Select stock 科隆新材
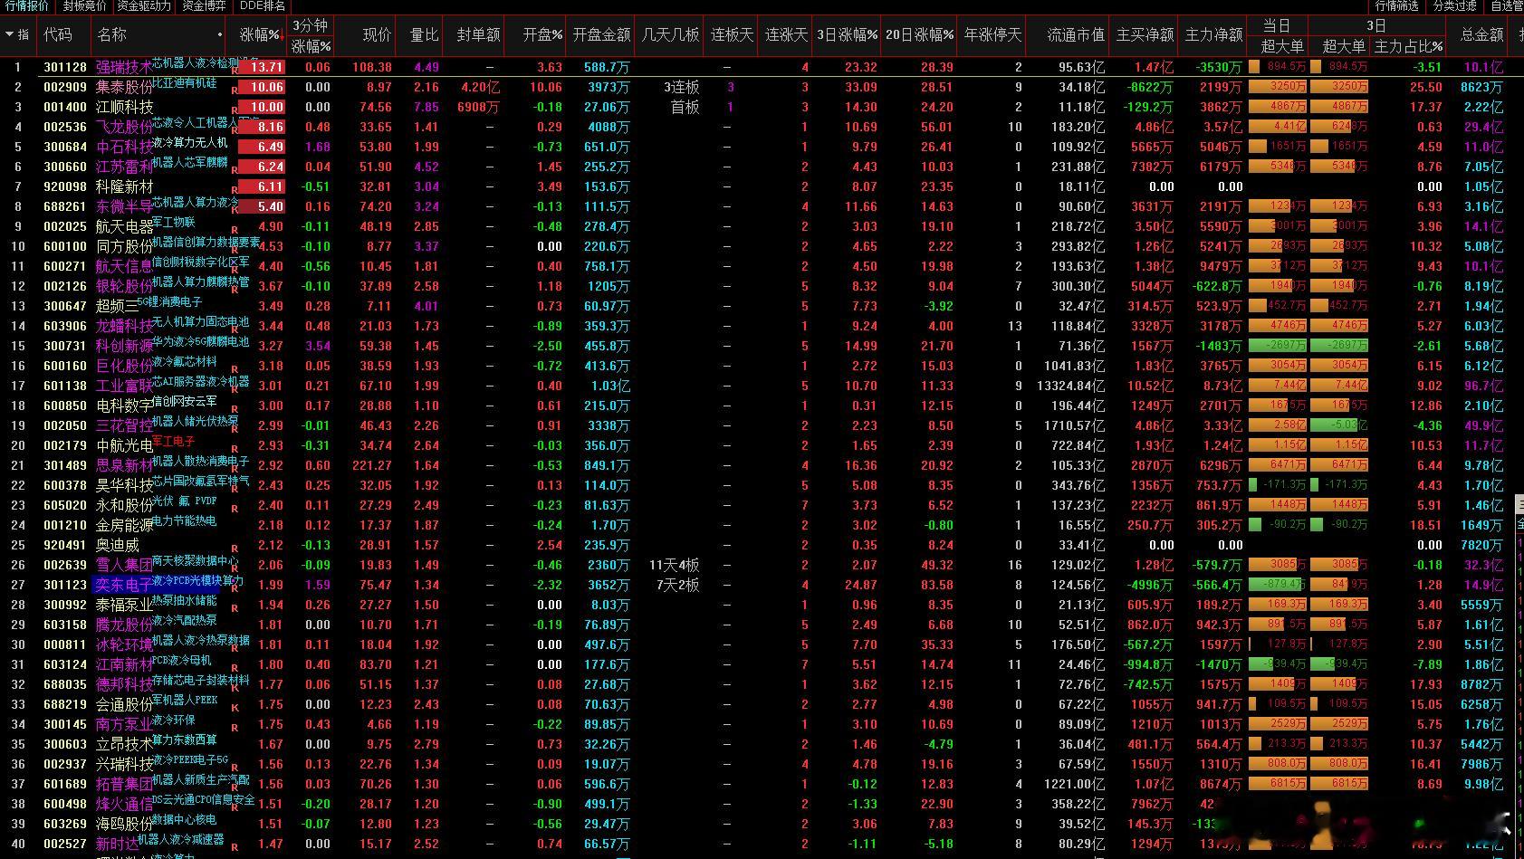Screen dimensions: 1524x859 coord(124,186)
